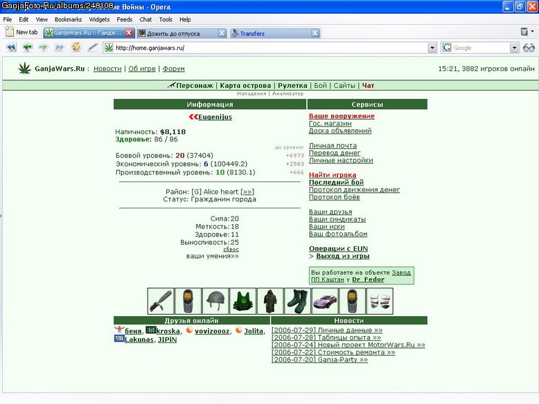The height and width of the screenshot is (404, 539).
Task: Open the Bookmarks menu
Action: tap(68, 19)
